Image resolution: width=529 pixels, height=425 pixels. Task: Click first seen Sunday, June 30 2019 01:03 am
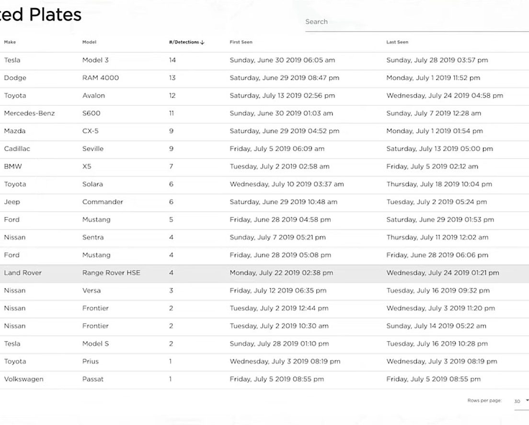(281, 113)
